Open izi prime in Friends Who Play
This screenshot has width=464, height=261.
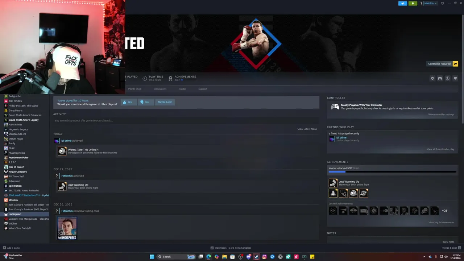point(341,138)
